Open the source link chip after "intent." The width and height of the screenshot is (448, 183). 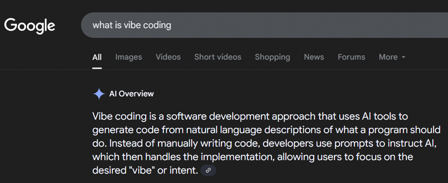tap(208, 170)
